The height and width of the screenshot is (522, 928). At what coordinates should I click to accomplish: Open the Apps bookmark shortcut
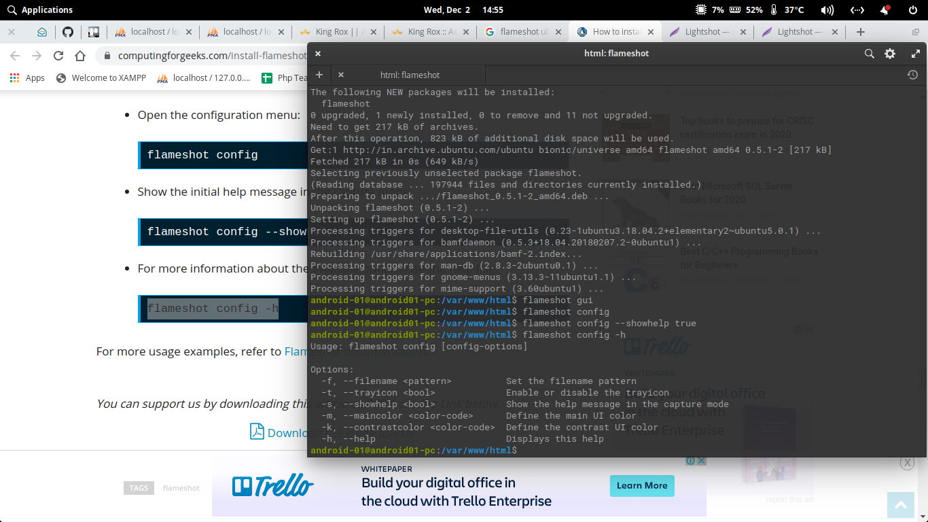pyautogui.click(x=27, y=78)
